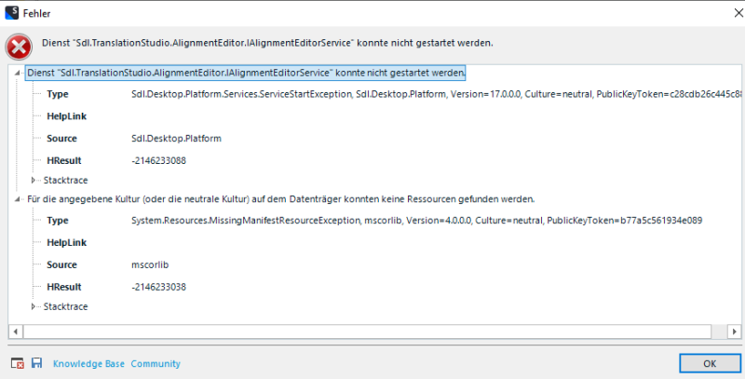Expand Stacktrace under Sdl.Desktop.Platform source
Viewport: 745px width, 379px height.
34,181
